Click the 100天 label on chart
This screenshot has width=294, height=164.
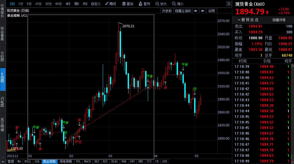11,150
